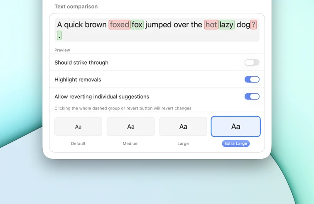The width and height of the screenshot is (314, 204).
Task: Click the added word 'fox'
Action: tap(137, 24)
